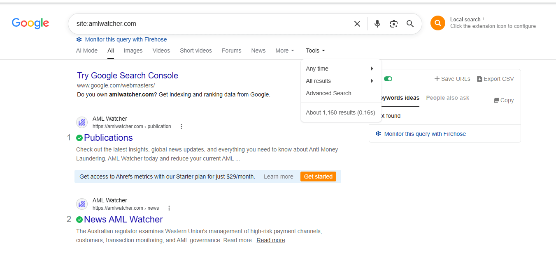This screenshot has width=556, height=259.
Task: Click Firehose icon in sidebar panel
Action: click(x=378, y=134)
